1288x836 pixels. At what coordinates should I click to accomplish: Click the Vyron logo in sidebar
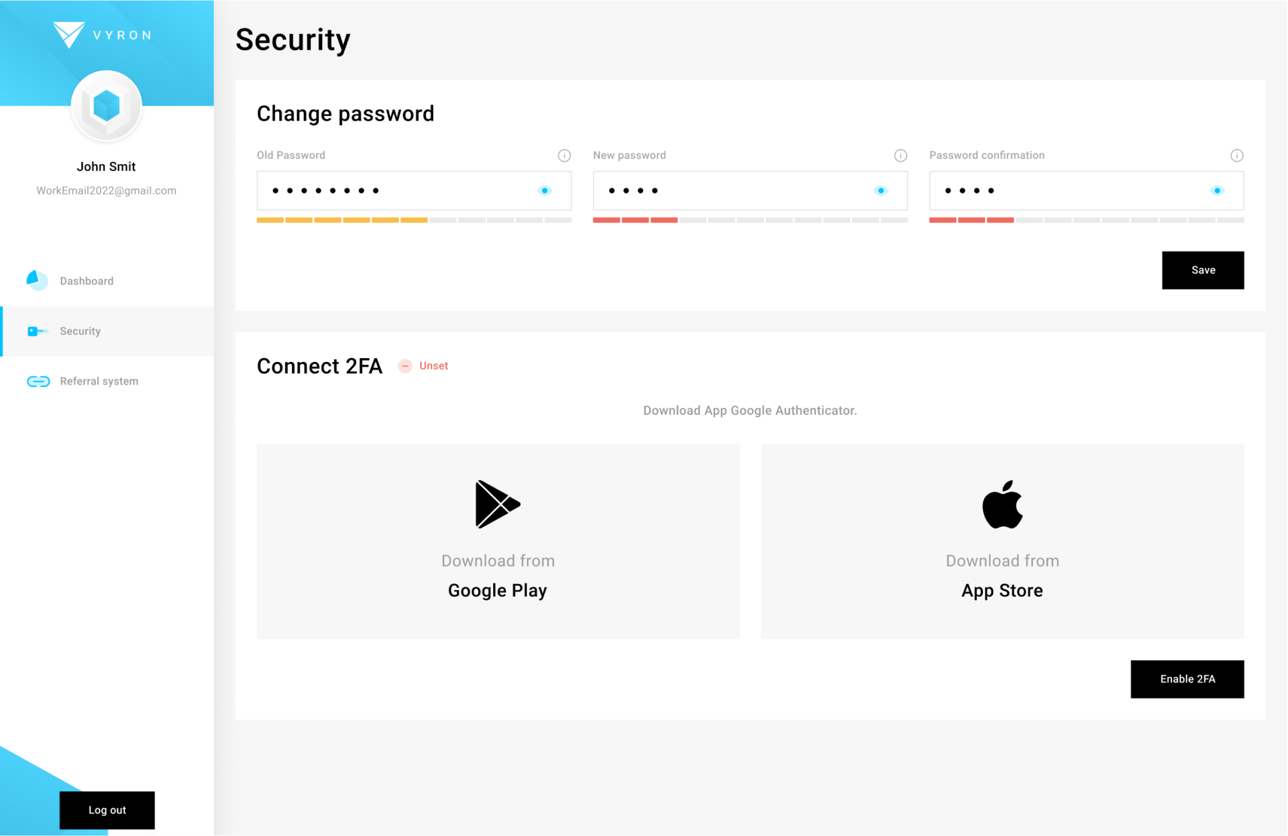(102, 35)
